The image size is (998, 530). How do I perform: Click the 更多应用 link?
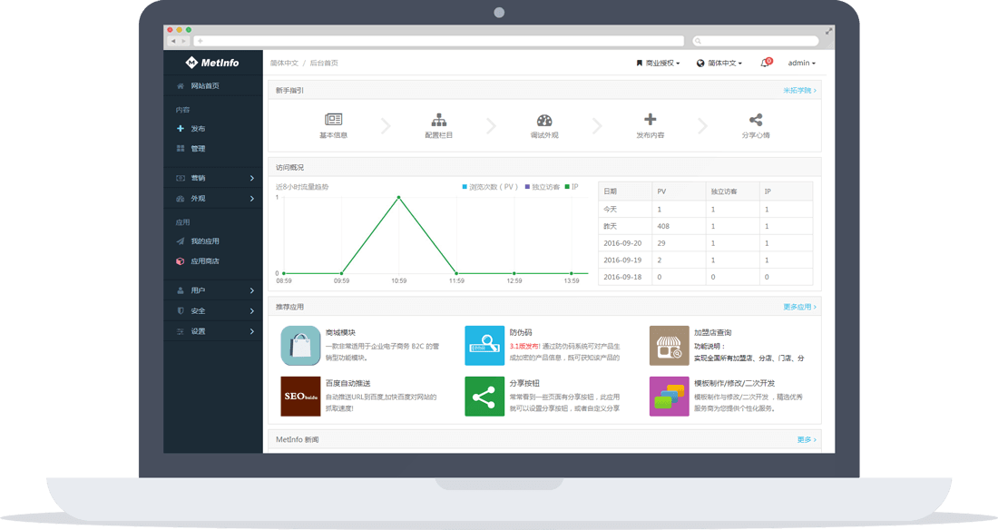point(798,308)
